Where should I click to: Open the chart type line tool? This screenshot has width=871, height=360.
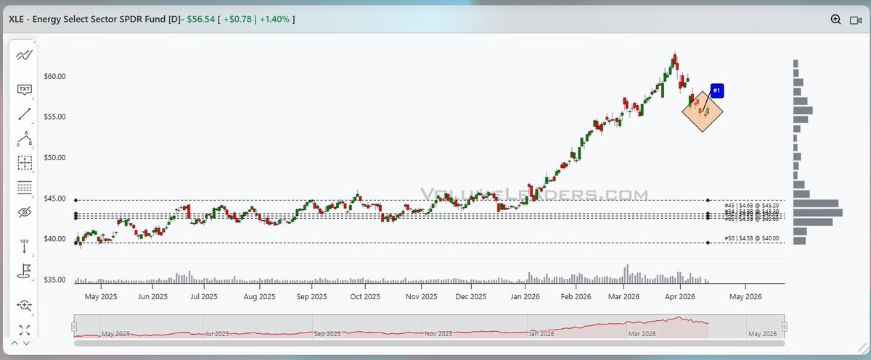(x=25, y=56)
